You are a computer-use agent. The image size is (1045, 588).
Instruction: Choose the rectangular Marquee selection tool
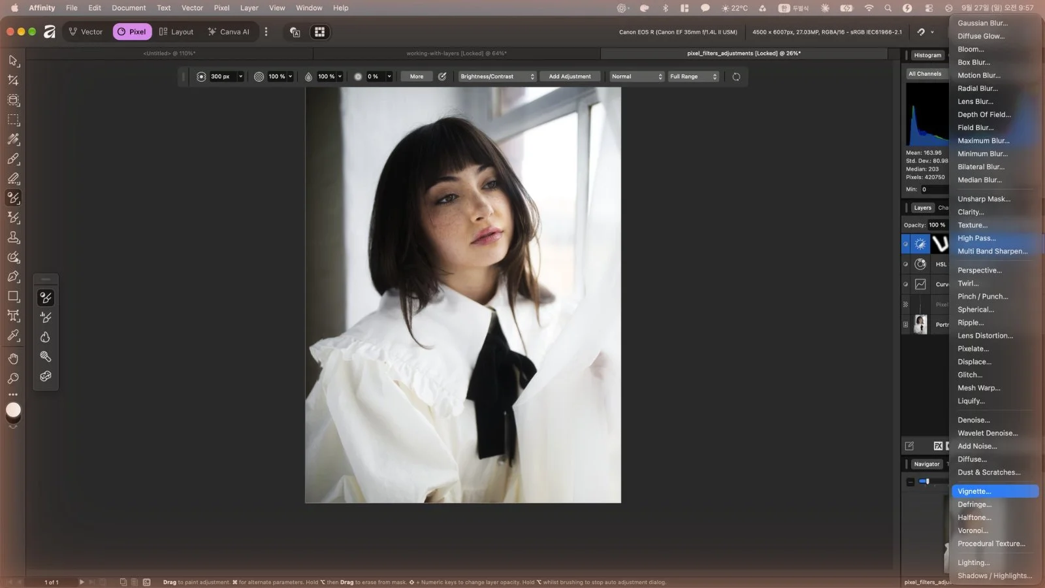click(x=13, y=120)
